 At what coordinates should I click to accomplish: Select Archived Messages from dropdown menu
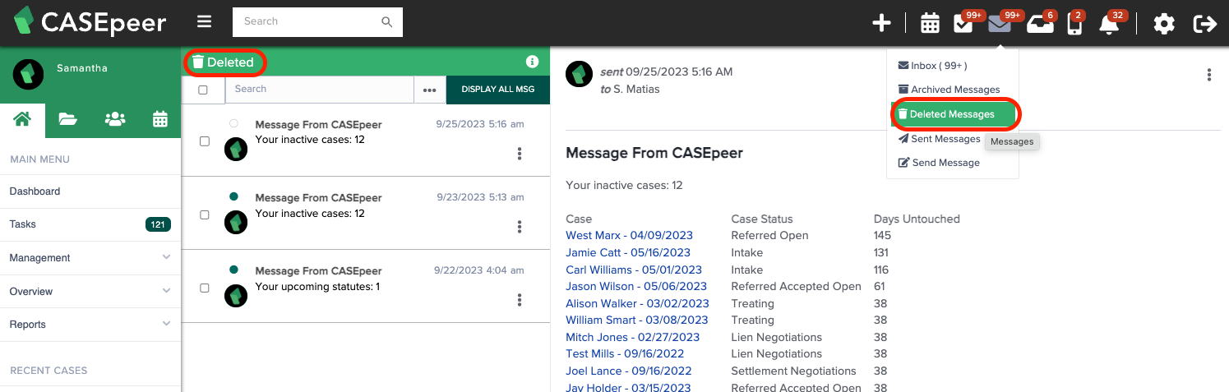[949, 90]
